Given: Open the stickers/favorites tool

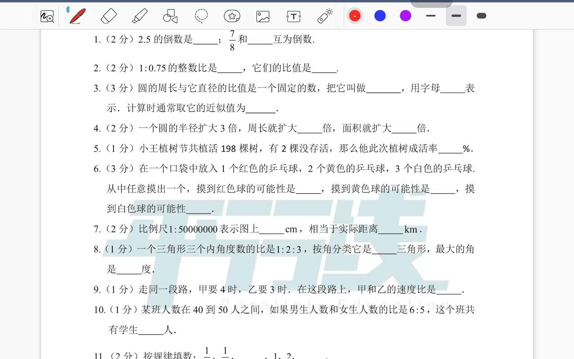Looking at the screenshot, I should coord(232,16).
